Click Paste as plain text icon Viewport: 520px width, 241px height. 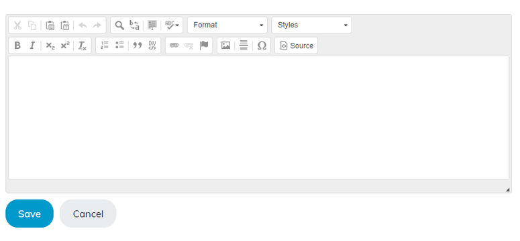tap(64, 25)
